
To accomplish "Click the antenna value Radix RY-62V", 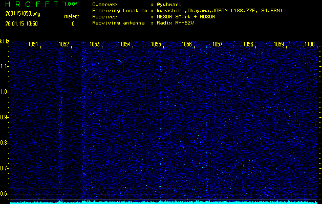I will coord(175,23).
